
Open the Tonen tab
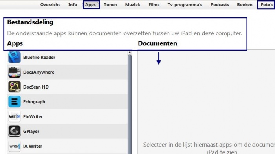(110, 5)
